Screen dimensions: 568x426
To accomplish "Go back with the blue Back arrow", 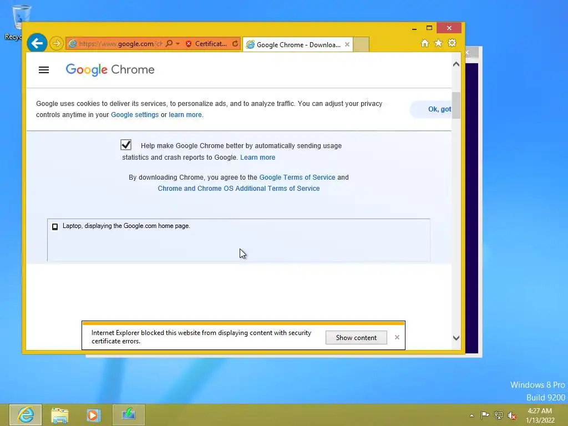I will point(37,43).
